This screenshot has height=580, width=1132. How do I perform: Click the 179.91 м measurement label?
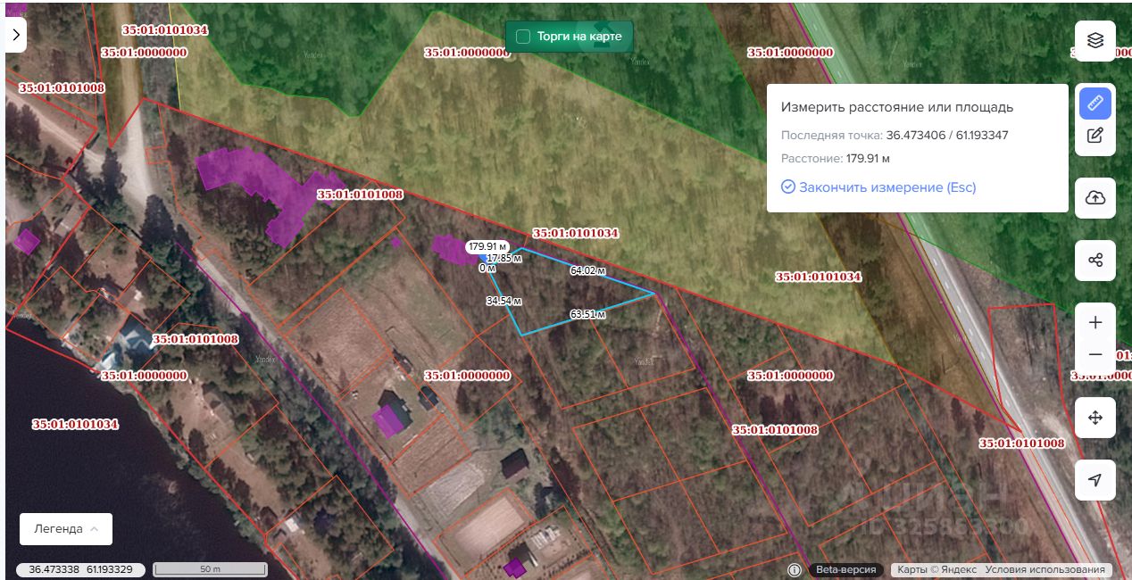pos(487,246)
